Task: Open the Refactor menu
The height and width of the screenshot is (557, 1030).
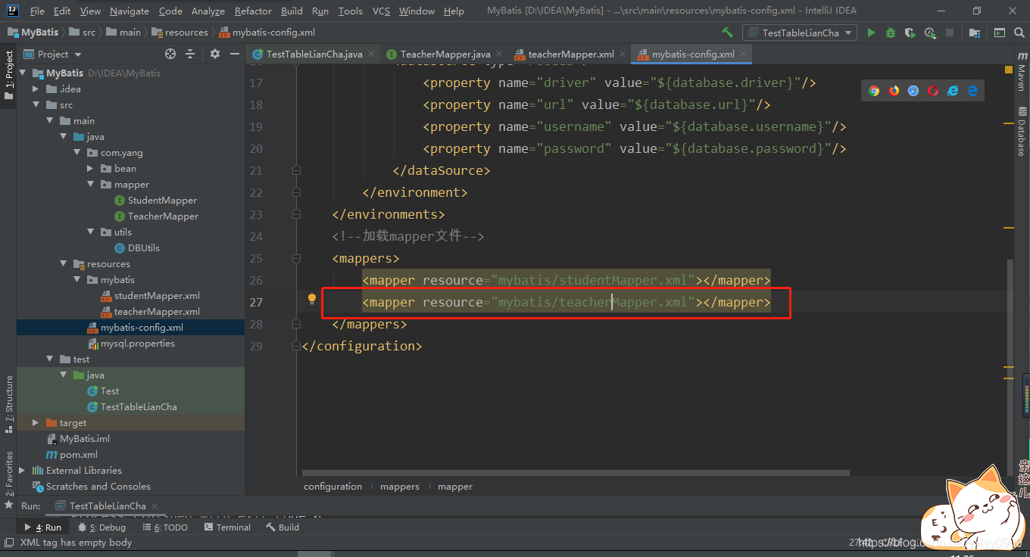Action: 253,11
